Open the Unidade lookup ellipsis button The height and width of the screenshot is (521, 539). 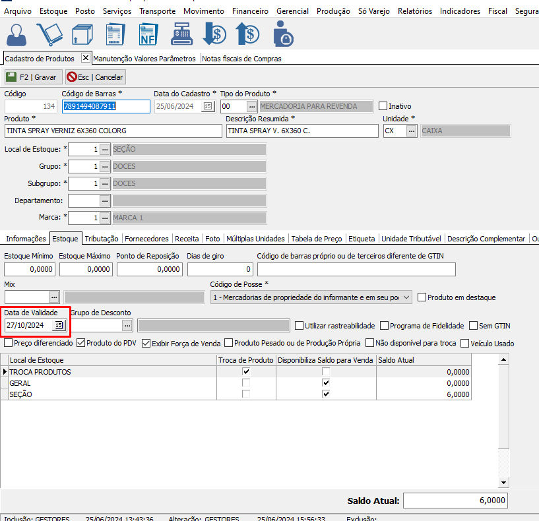(411, 131)
